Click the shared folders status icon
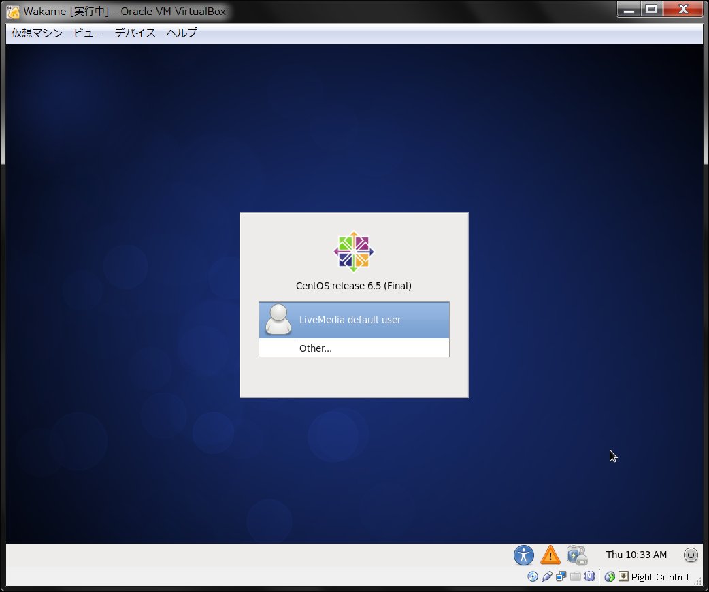 [x=575, y=576]
